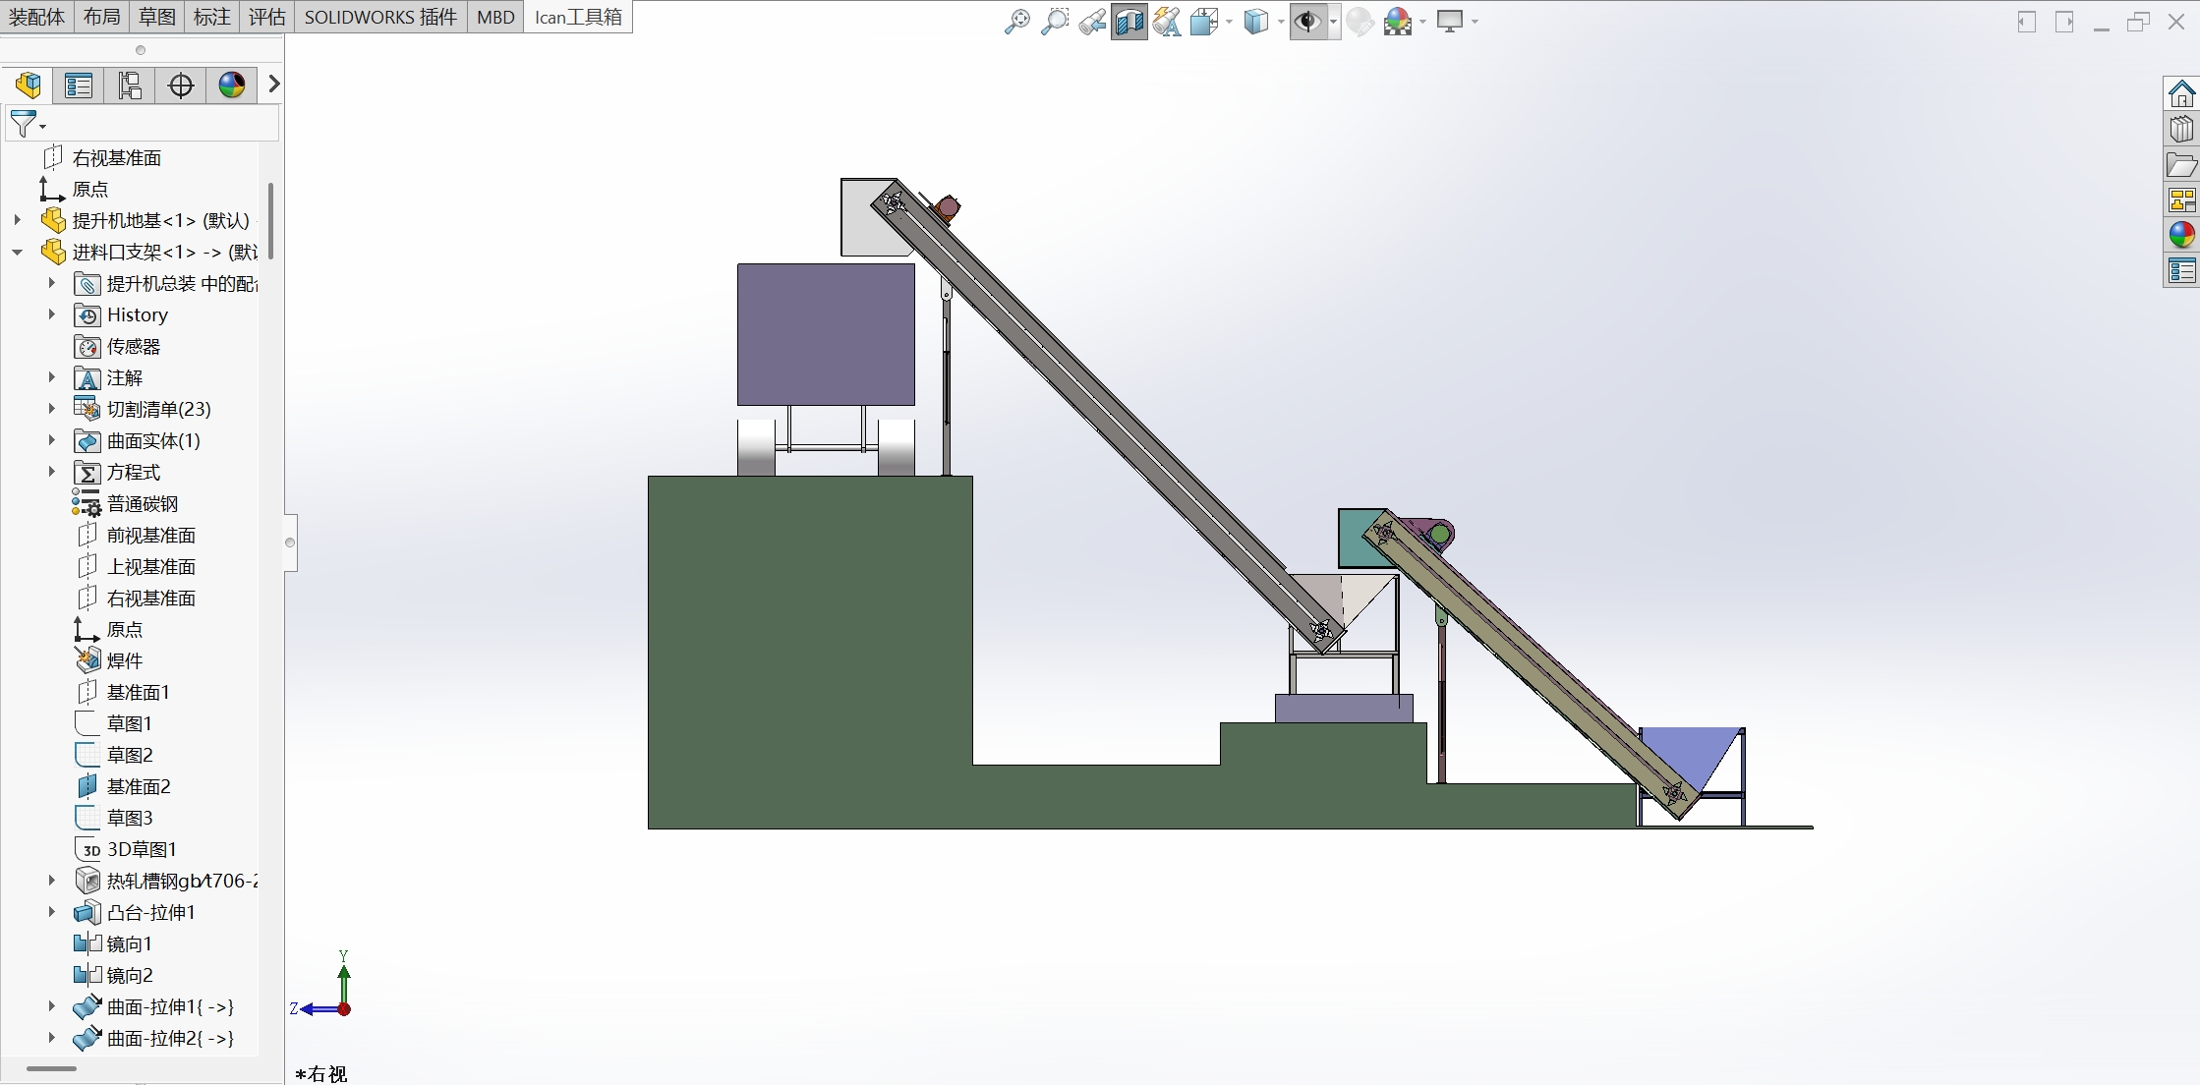Switch to the PropertyManager tab icon
The width and height of the screenshot is (2200, 1085).
click(79, 86)
